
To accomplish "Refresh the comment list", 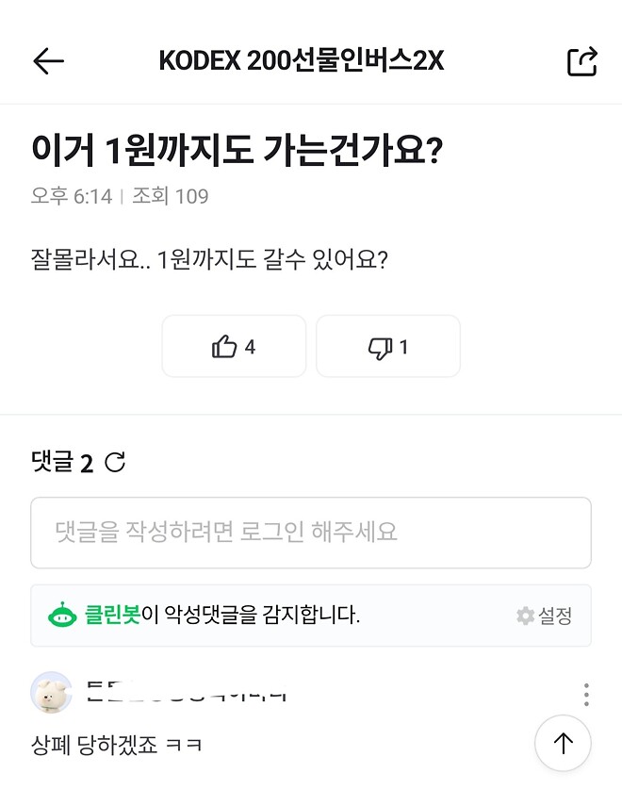I will [x=117, y=462].
